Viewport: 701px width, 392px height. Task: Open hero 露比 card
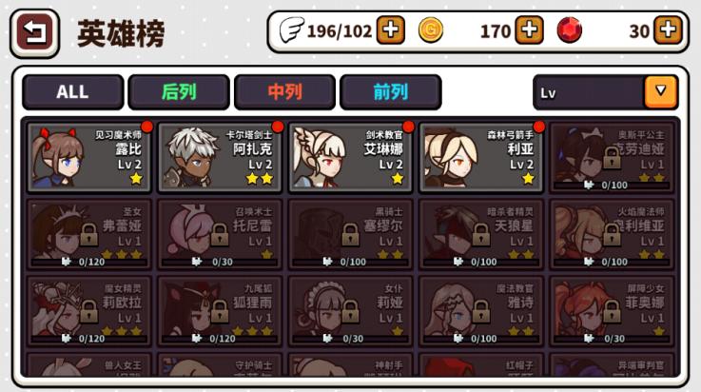[x=89, y=157]
